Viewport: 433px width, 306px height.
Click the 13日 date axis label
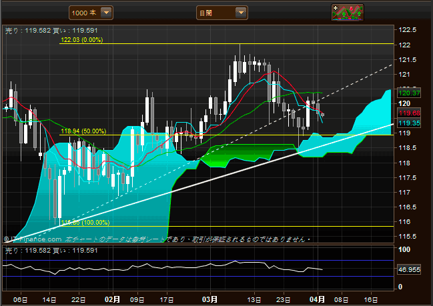coord(254,299)
